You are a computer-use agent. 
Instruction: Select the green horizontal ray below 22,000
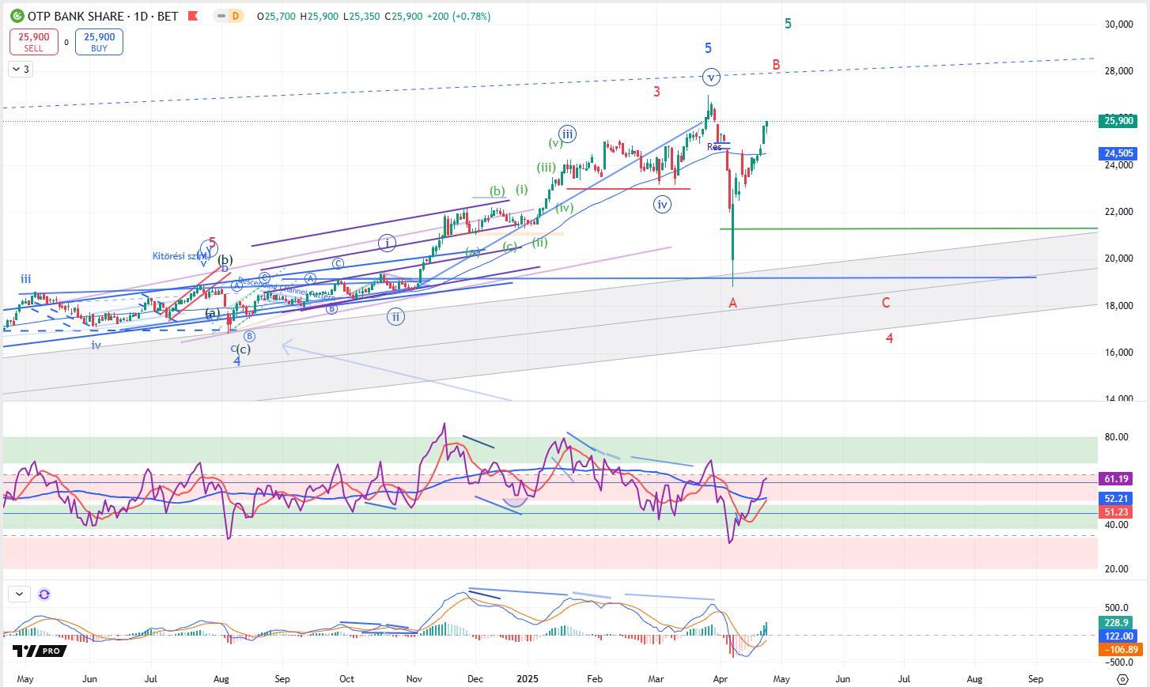coord(910,228)
